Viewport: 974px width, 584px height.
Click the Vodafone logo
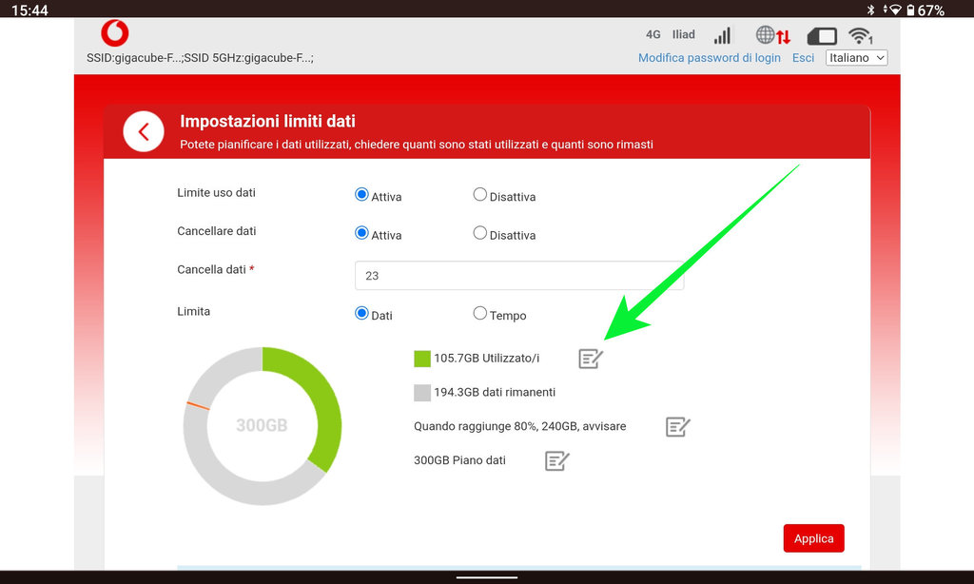click(115, 33)
